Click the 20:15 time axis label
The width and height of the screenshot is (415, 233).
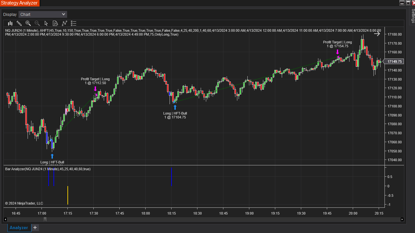coord(379,213)
